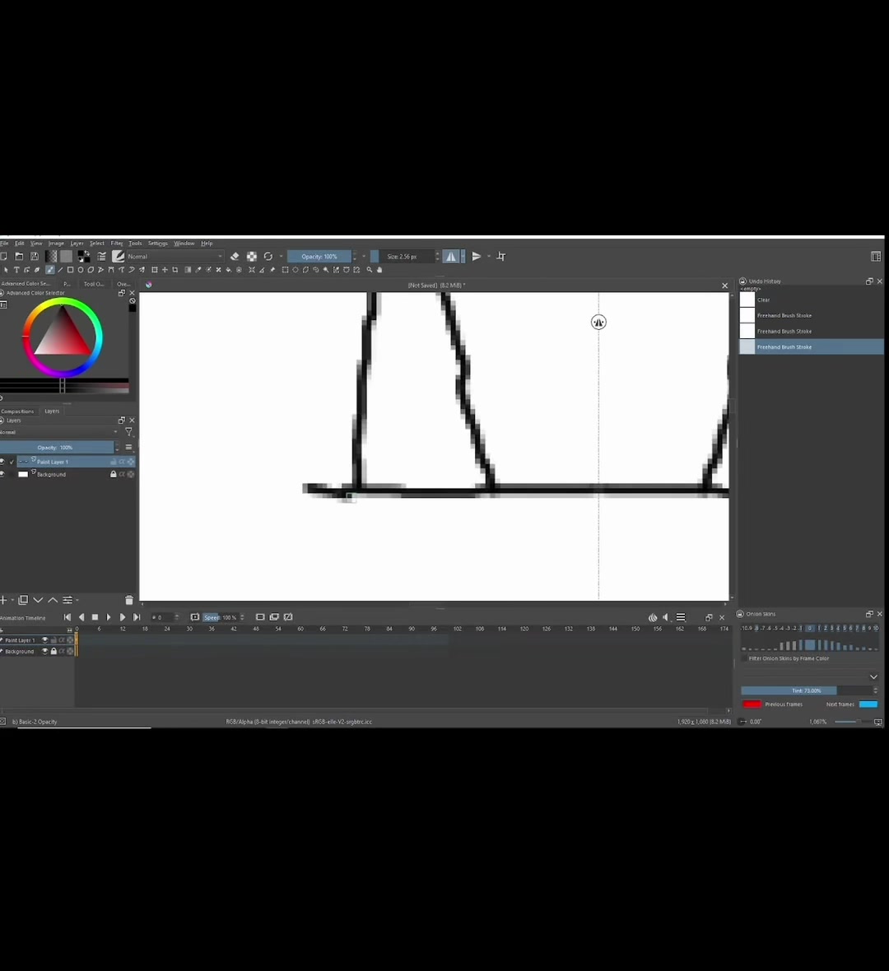This screenshot has width=889, height=971.
Task: Unlock the Background layer in the Layers panel
Action: (114, 474)
